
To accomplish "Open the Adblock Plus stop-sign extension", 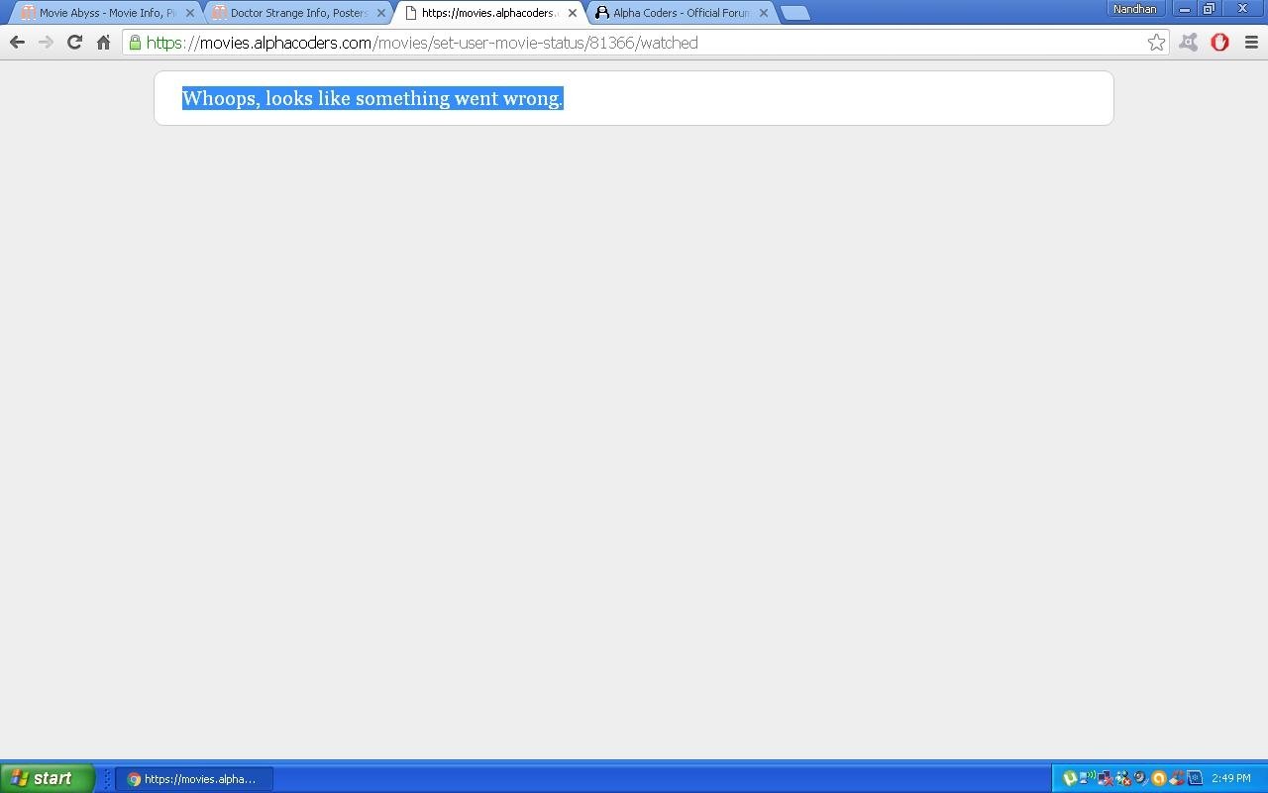I will click(x=1219, y=43).
